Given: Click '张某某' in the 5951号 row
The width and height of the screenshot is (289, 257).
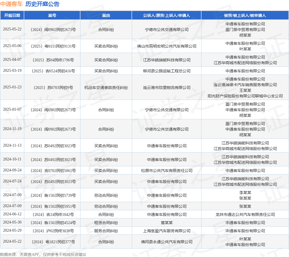Looking at the screenshot, I should 245,206.
